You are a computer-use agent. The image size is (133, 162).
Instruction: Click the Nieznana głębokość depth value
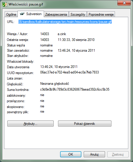55,84
